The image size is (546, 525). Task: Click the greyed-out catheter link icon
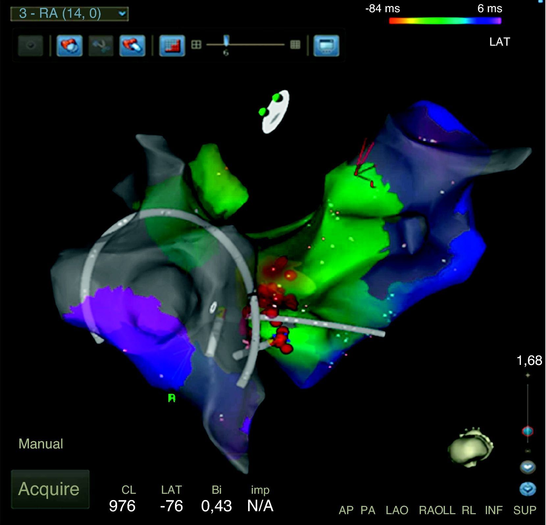click(x=101, y=45)
